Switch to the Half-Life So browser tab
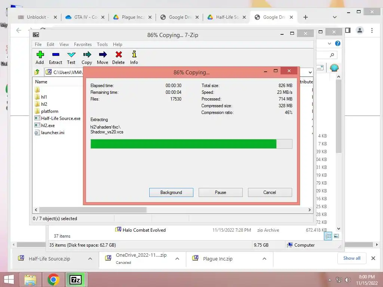383x287 pixels. [226, 17]
